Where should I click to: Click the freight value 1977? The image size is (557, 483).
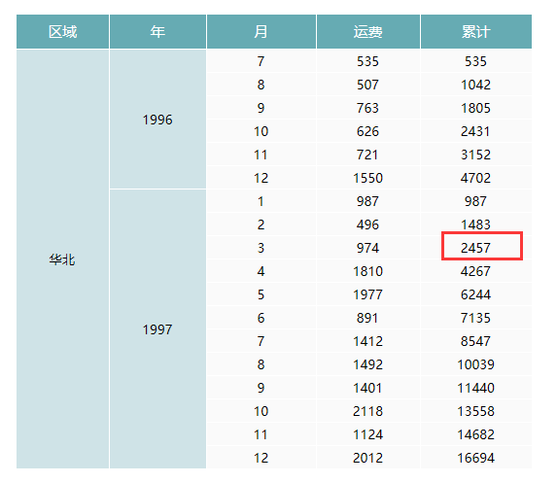pyautogui.click(x=368, y=294)
